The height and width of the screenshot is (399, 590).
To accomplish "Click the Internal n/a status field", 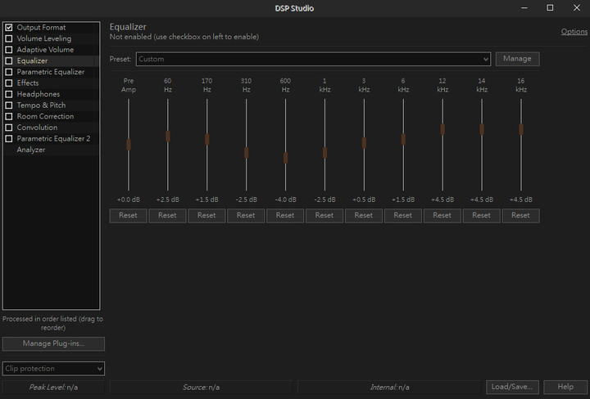I will click(x=389, y=387).
